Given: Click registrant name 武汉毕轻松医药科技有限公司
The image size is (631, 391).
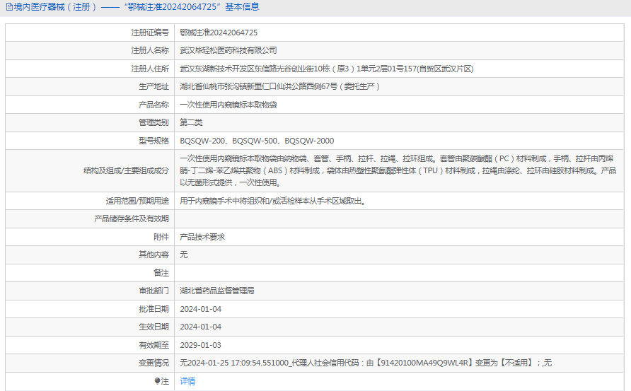Looking at the screenshot, I should 228,50.
